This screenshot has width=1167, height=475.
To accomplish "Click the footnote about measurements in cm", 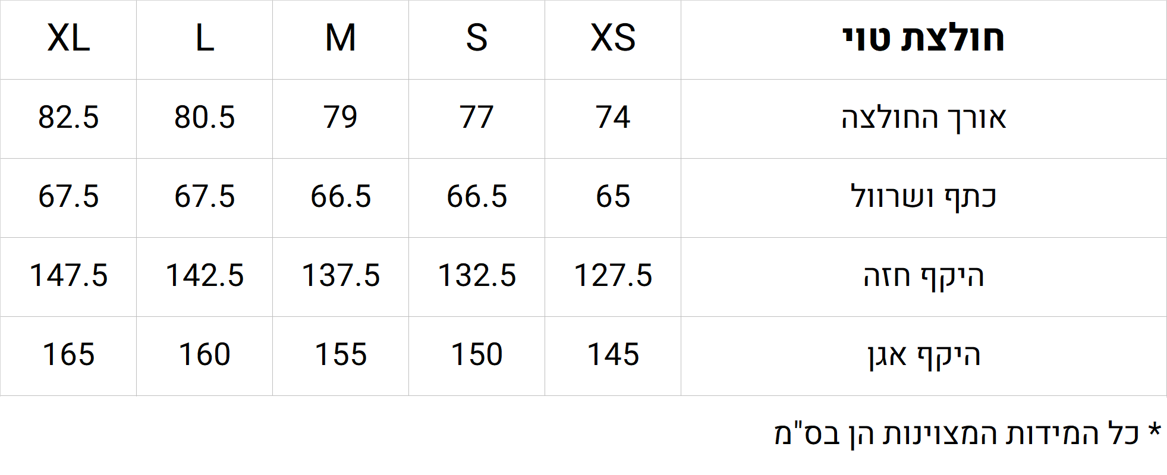I will [x=967, y=433].
